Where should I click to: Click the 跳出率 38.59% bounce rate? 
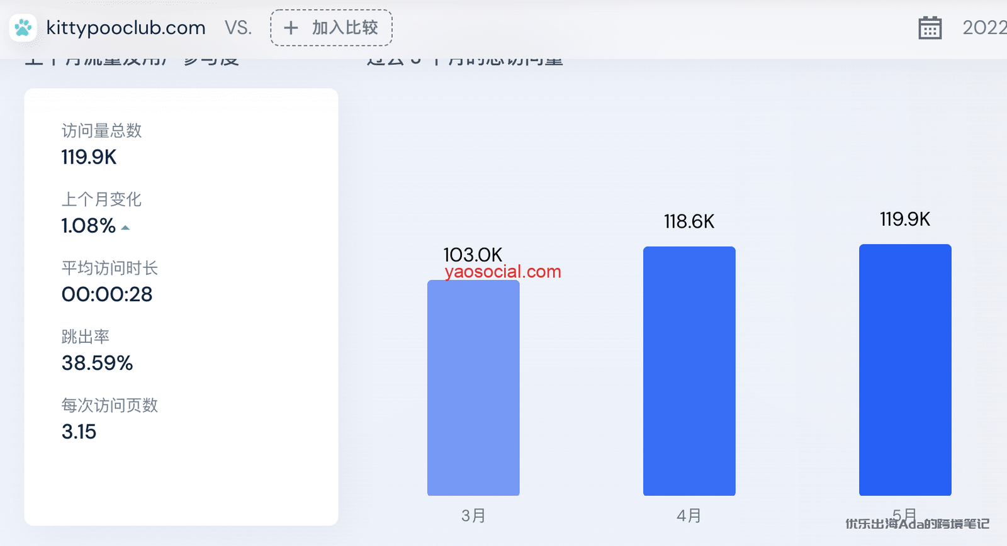97,351
